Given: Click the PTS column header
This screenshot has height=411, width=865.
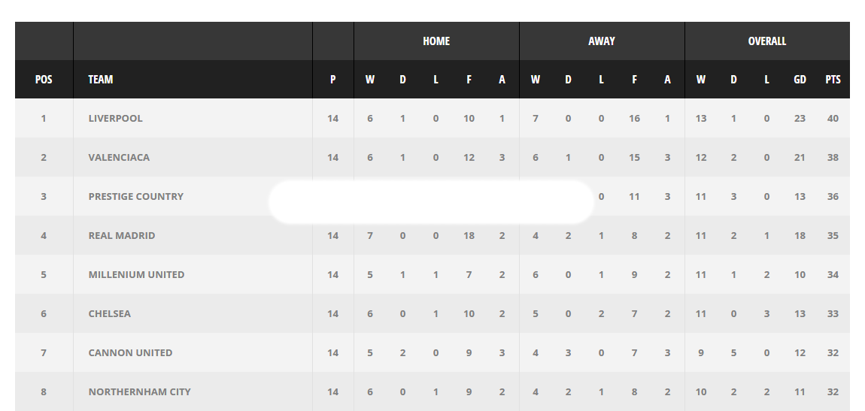Looking at the screenshot, I should click(833, 79).
